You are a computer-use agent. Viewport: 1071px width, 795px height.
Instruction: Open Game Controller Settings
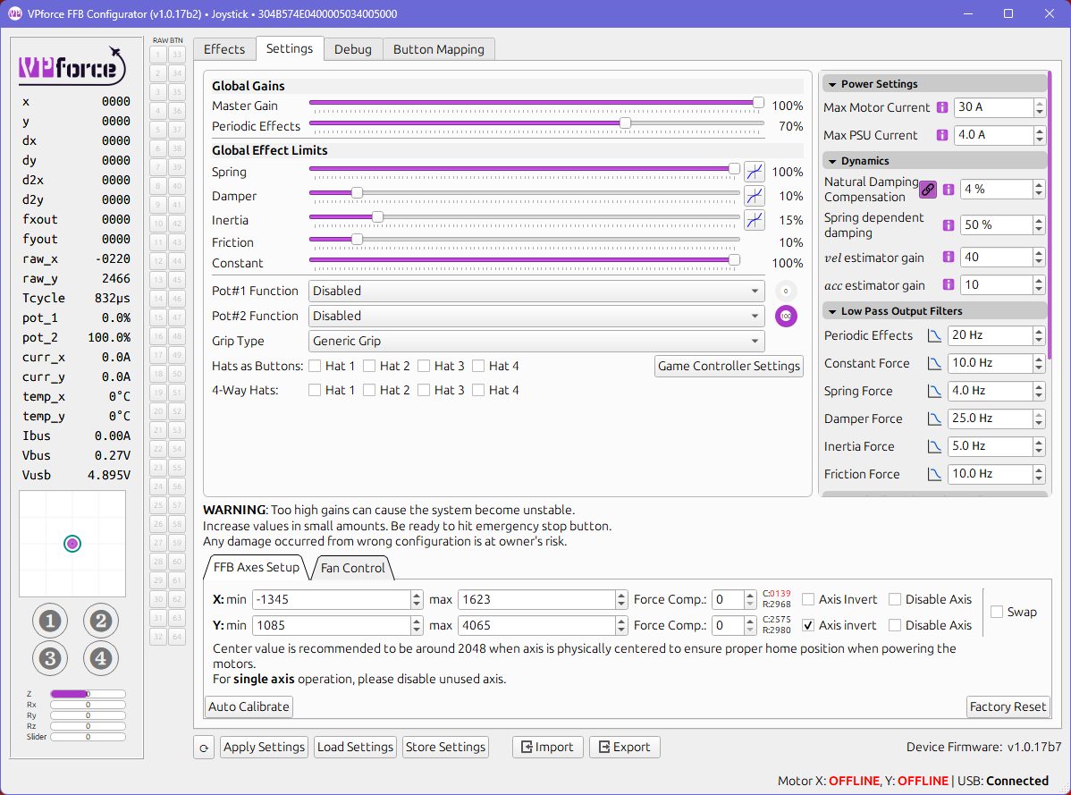tap(729, 366)
